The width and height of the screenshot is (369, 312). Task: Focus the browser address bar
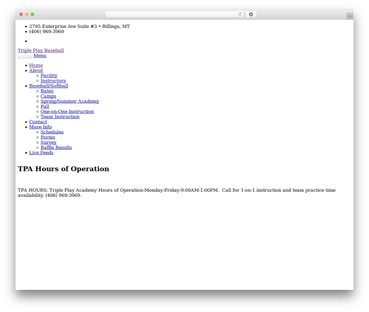tap(174, 14)
